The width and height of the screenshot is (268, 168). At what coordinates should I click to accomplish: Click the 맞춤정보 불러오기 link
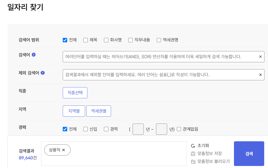click(x=213, y=161)
